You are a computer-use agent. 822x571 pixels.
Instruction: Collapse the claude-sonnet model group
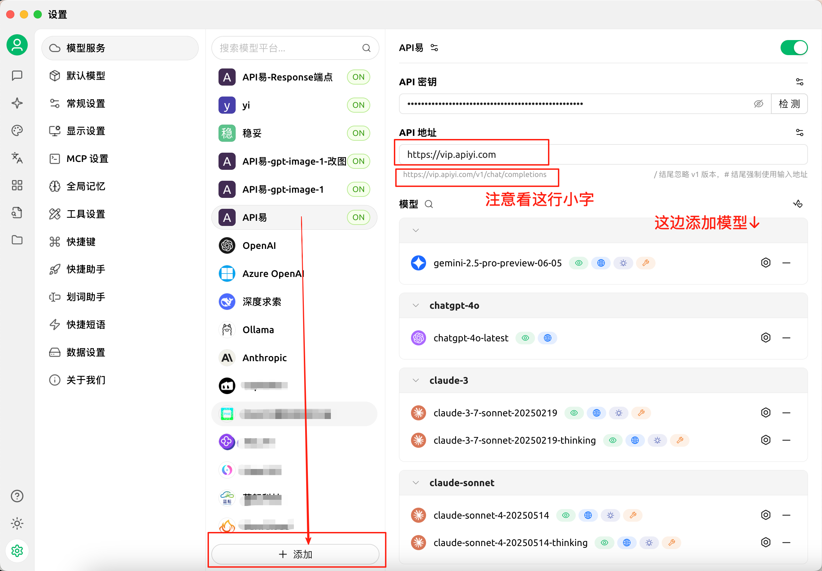(x=415, y=483)
